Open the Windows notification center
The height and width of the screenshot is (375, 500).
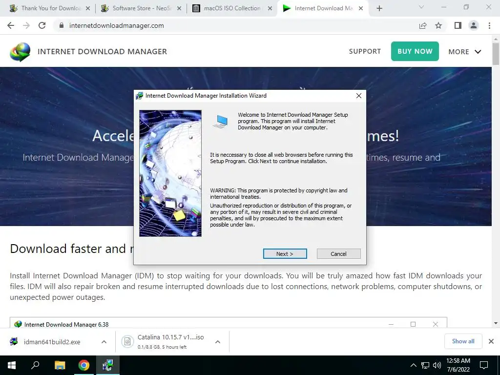coord(484,365)
